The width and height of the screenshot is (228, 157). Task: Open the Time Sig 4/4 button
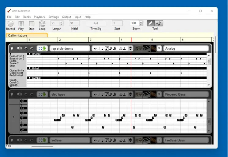96,23
